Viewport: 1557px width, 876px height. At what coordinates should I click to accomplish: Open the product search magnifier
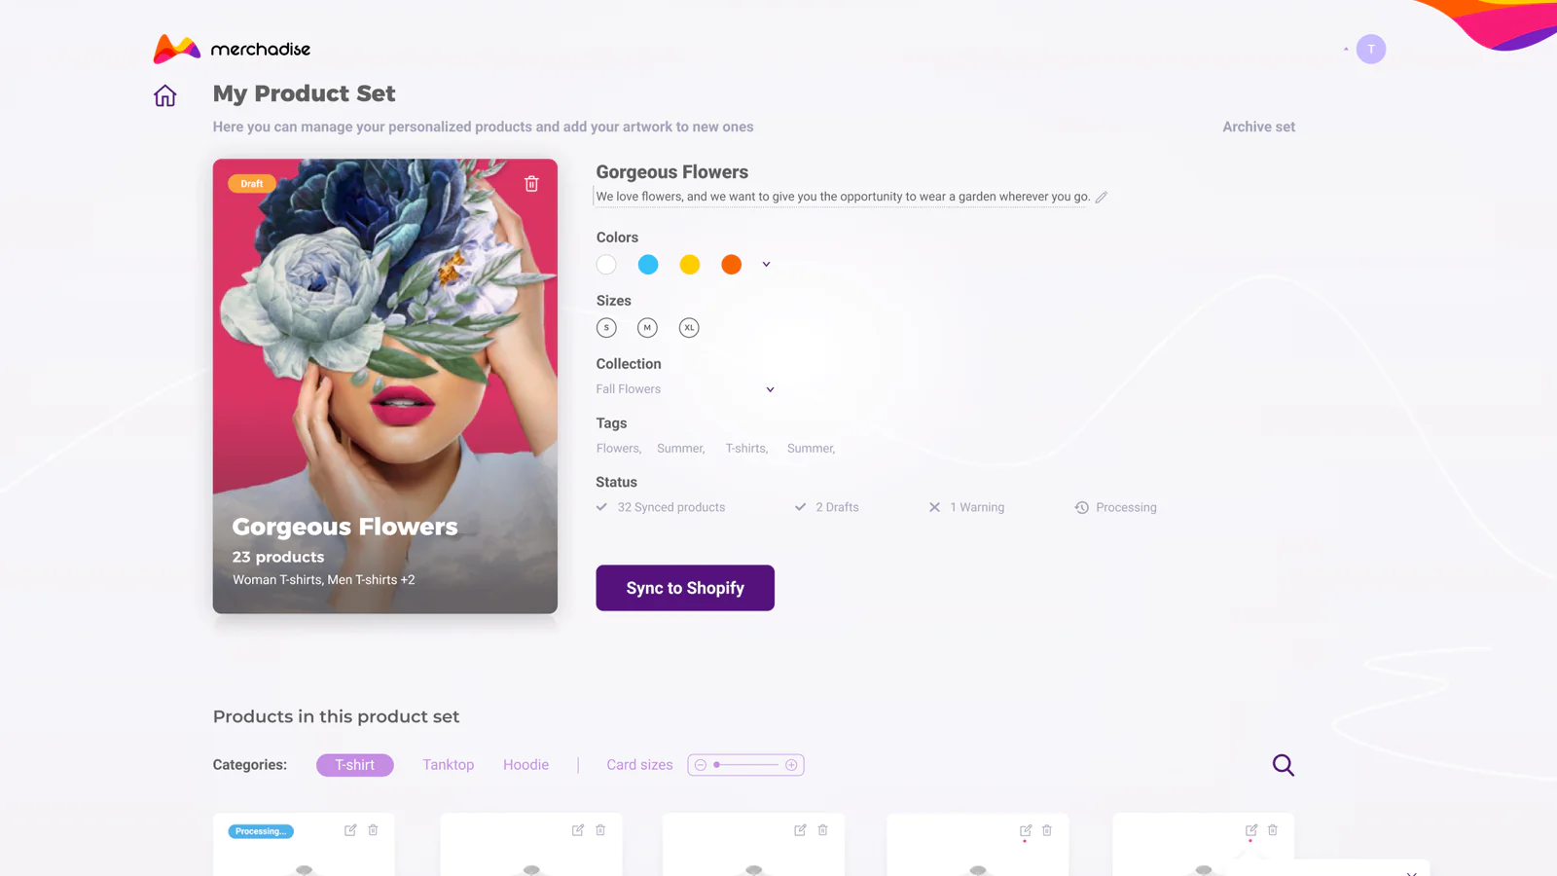1283,765
